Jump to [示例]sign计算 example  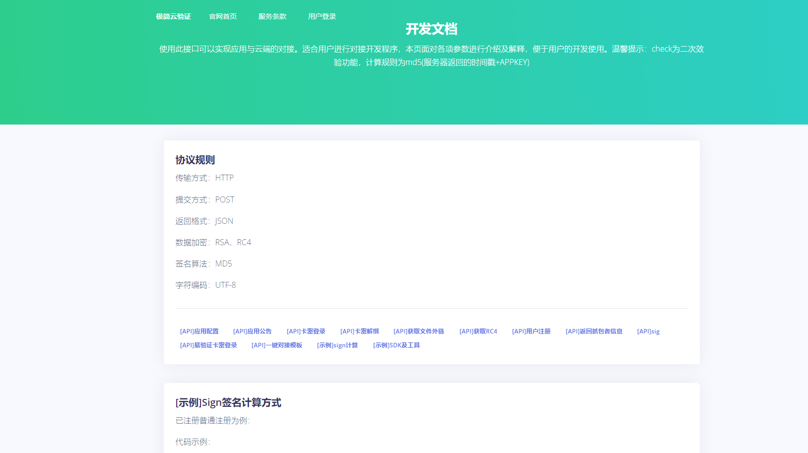337,345
